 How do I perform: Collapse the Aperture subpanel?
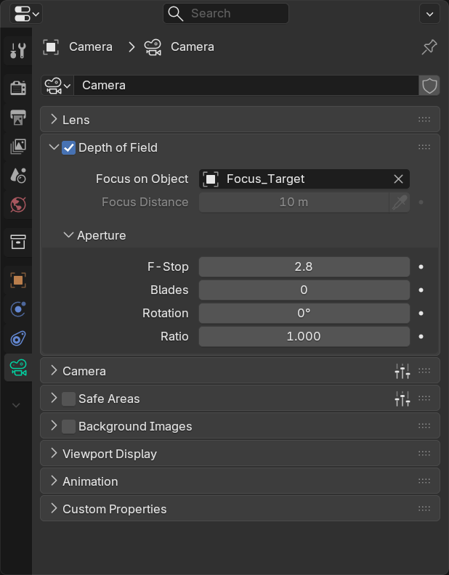[68, 235]
